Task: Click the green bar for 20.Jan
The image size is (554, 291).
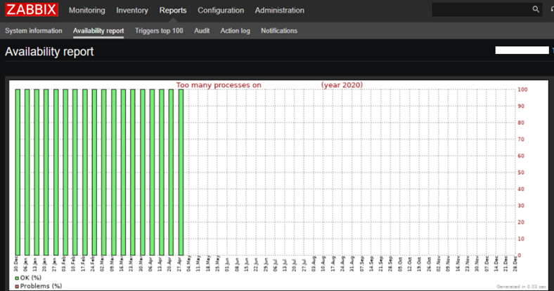Action: point(46,172)
